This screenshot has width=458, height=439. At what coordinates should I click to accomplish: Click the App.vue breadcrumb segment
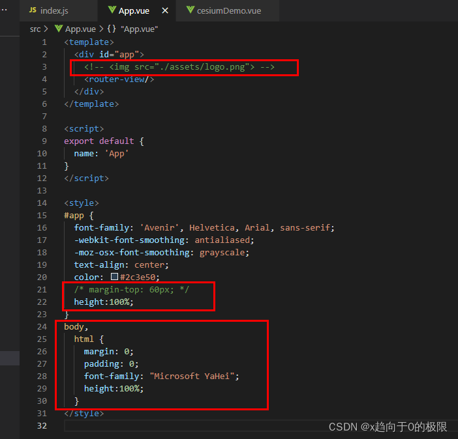pos(80,29)
